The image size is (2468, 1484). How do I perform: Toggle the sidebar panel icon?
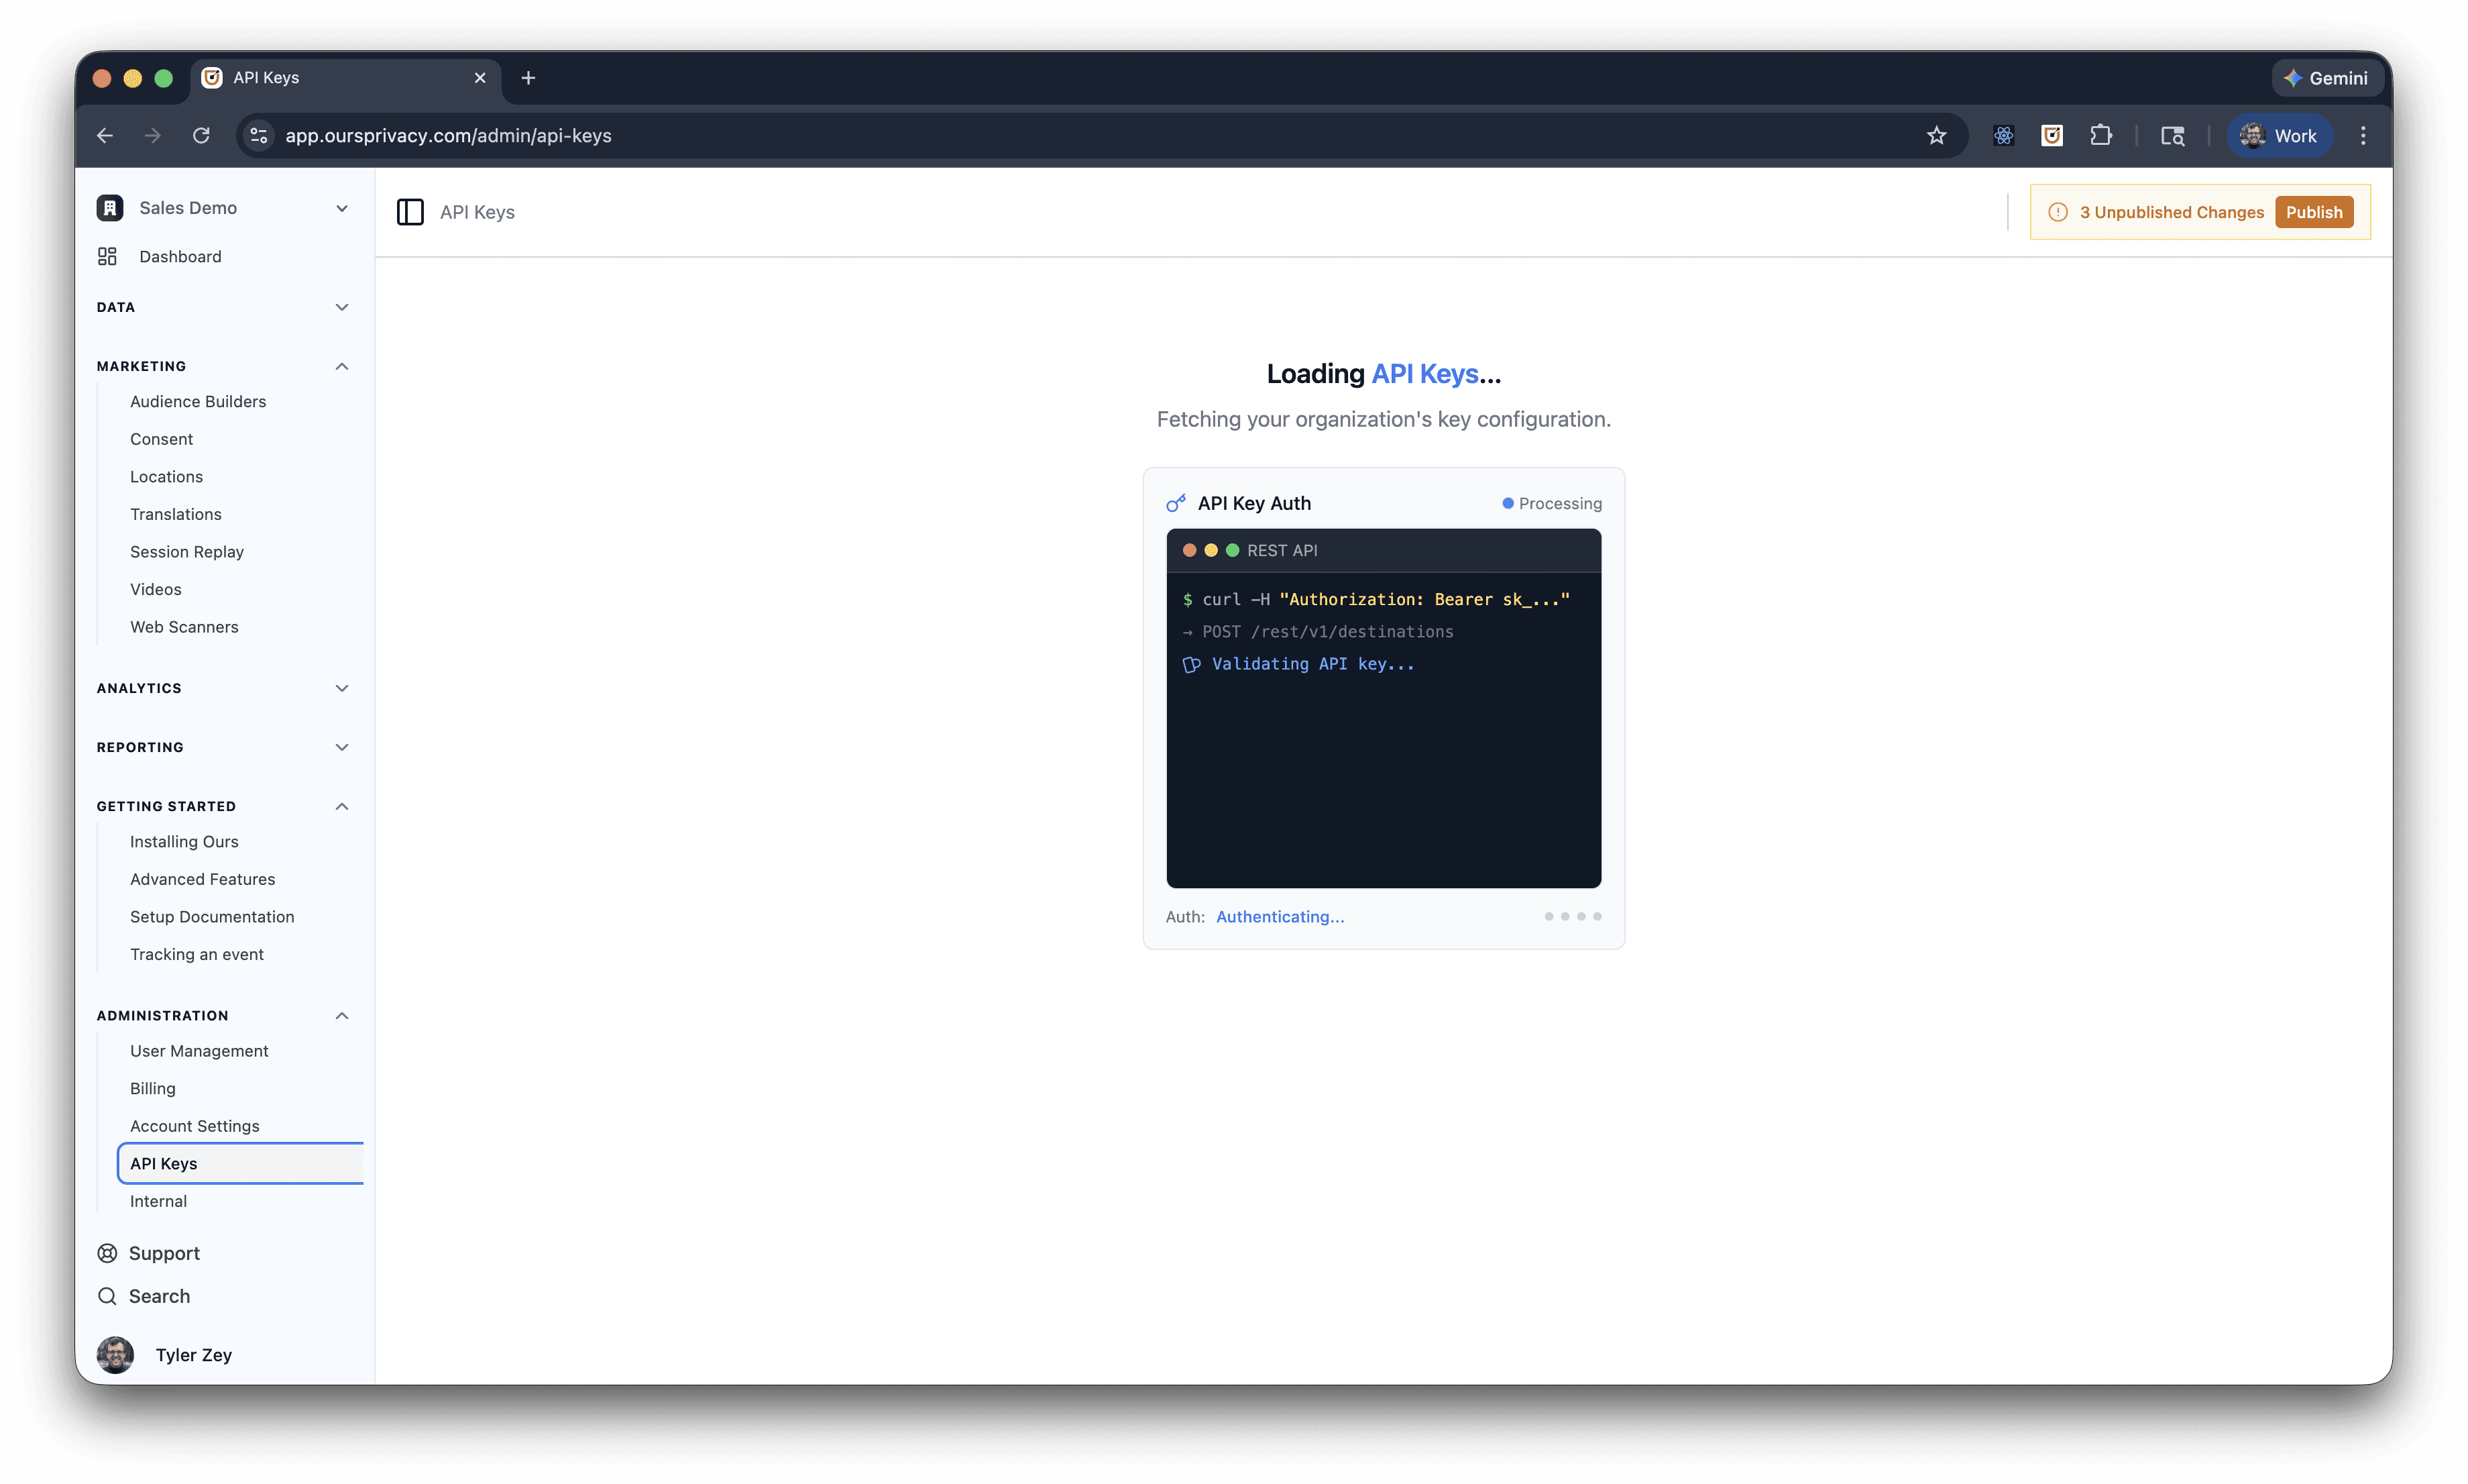pyautogui.click(x=410, y=212)
